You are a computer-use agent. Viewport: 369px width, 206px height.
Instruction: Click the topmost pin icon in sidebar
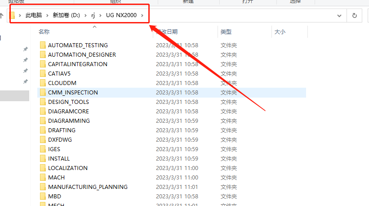coord(26,49)
